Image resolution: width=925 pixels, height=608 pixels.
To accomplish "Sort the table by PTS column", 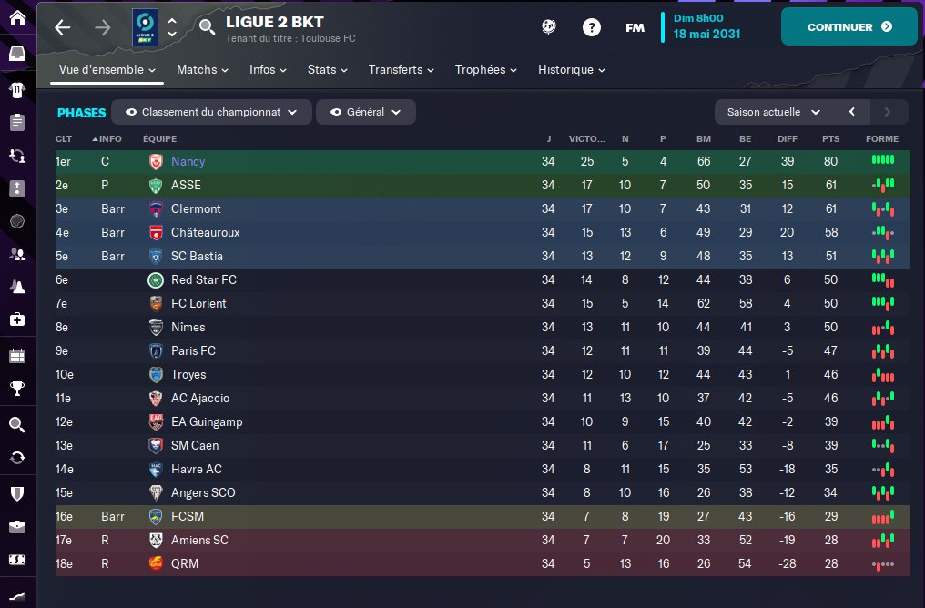I will pyautogui.click(x=830, y=139).
